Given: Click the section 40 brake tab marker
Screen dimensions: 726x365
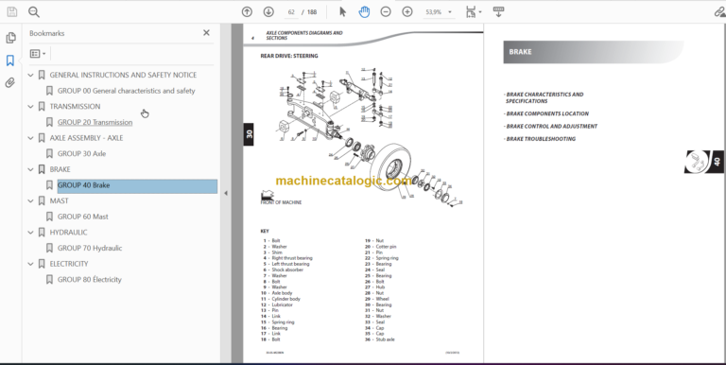Looking at the screenshot, I should click(704, 162).
